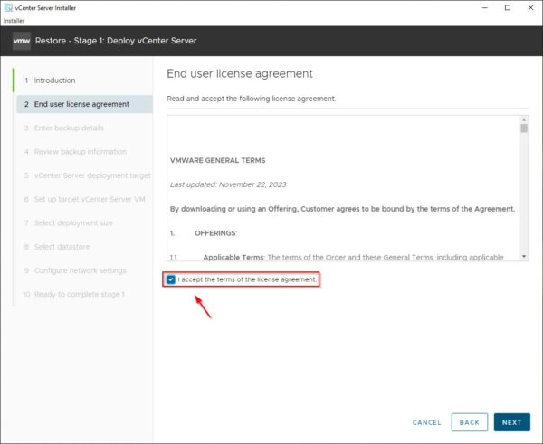Screen dimensions: 543x444
Task: Click the license text scrollbar thumb
Action: pos(523,128)
